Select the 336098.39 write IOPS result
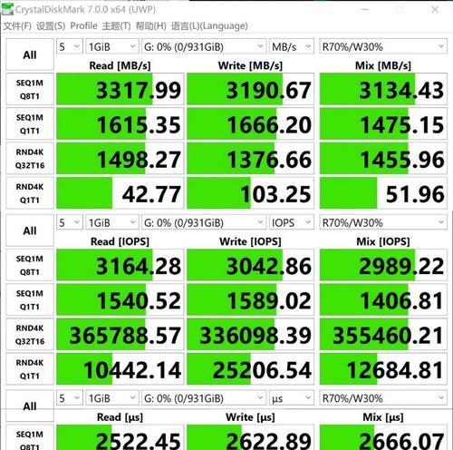The image size is (453, 450). click(250, 335)
